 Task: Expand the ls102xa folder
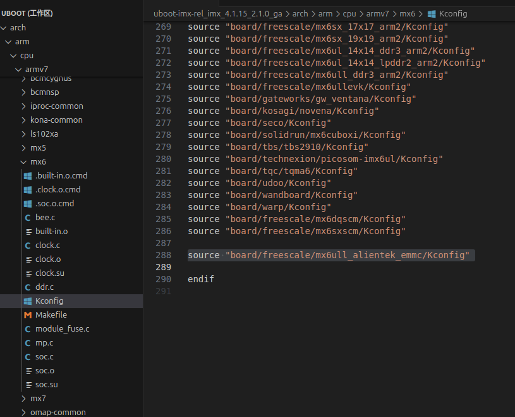click(x=23, y=134)
